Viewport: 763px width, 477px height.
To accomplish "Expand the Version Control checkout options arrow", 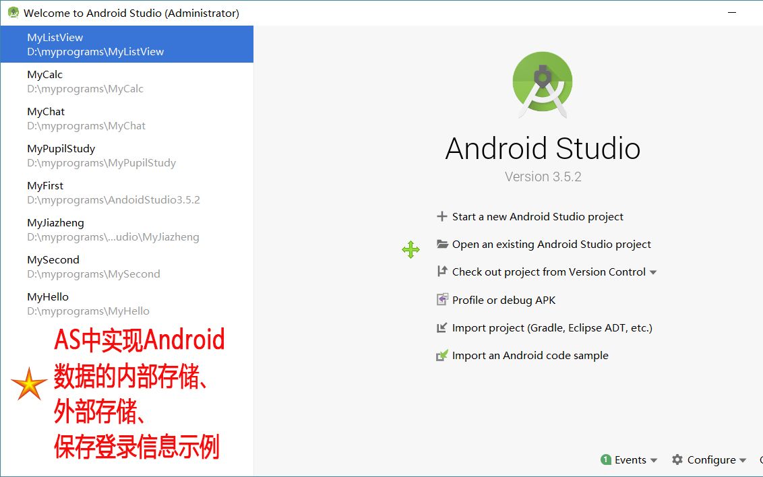I will tap(652, 272).
